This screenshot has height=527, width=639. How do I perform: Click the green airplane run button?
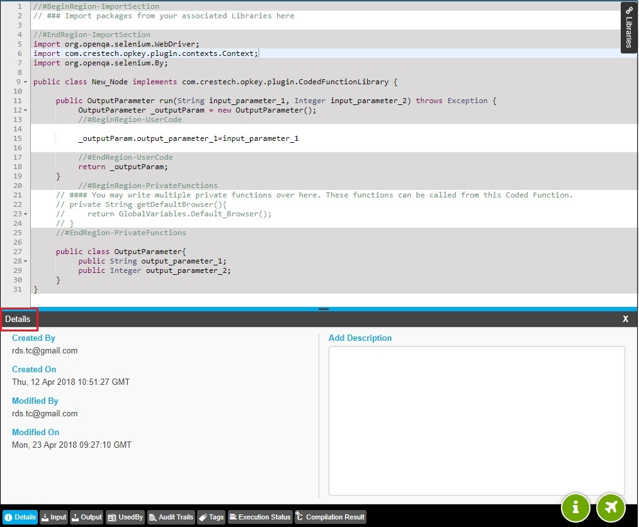coord(611,507)
